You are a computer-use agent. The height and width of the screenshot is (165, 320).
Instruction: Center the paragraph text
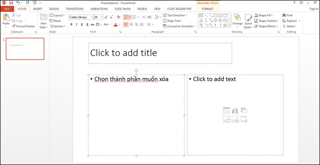pyautogui.click(x=131, y=24)
